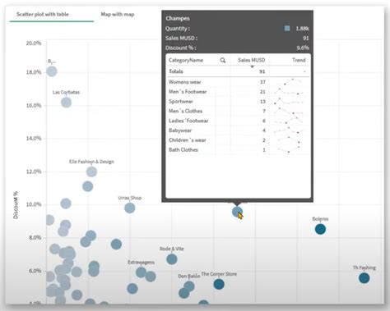Image resolution: width=390 pixels, height=311 pixels.
Task: Click the Totals value 91 cell
Action: tap(262, 71)
